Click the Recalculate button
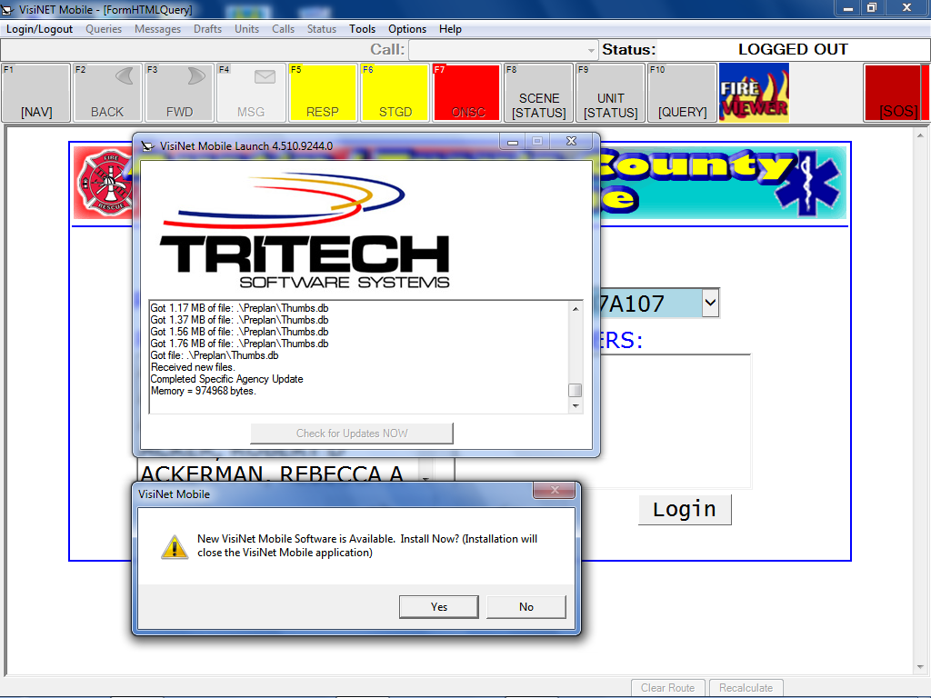931x698 pixels. [x=746, y=688]
